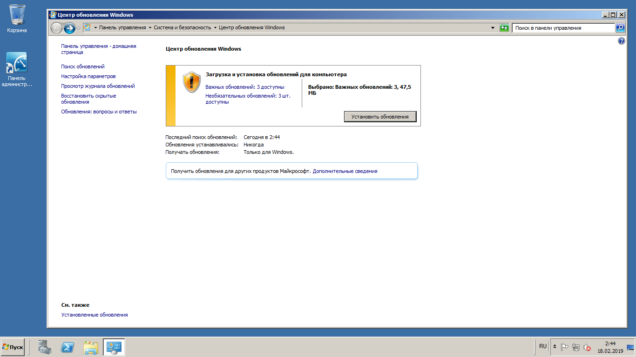Expand the arrow before Система и безопасность
Screen dimensions: 636x357
pyautogui.click(x=150, y=27)
